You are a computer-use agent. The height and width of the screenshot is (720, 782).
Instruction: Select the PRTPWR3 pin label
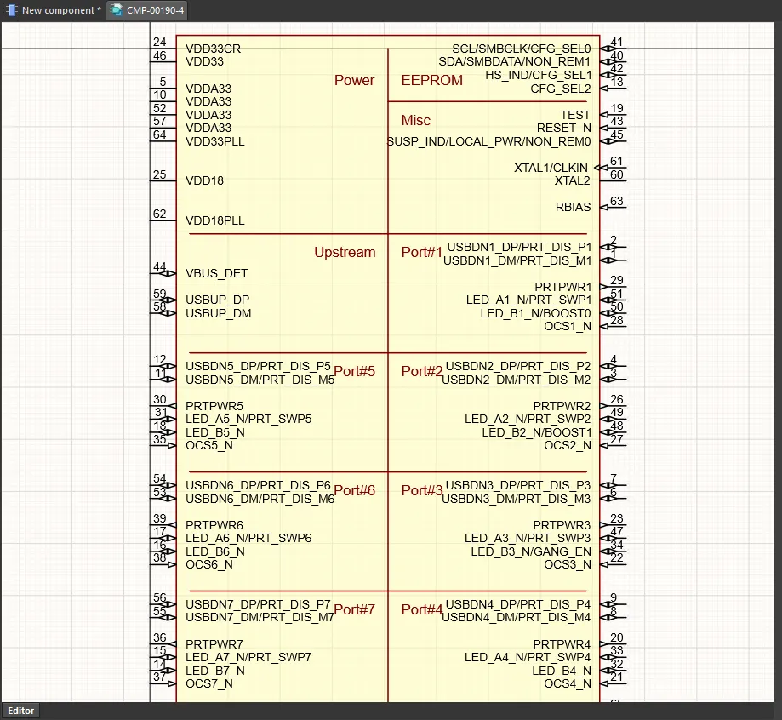click(x=562, y=525)
